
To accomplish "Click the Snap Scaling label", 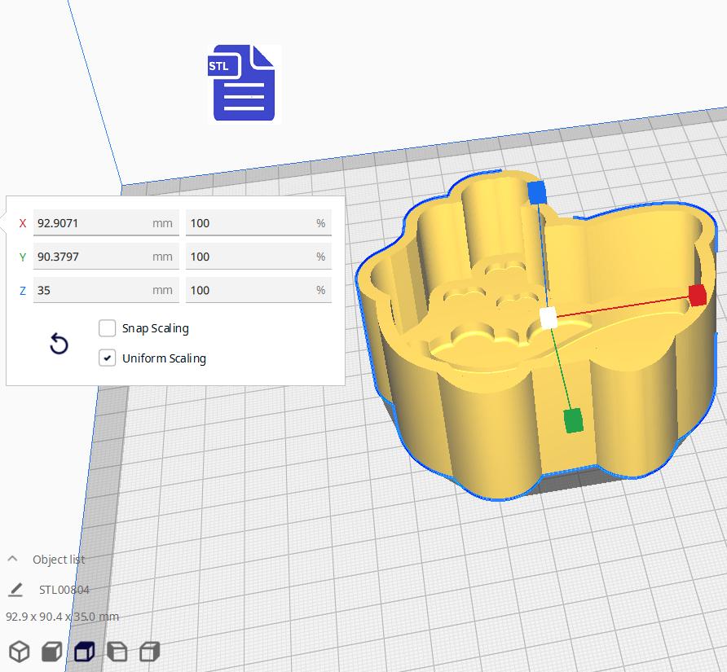I will click(156, 328).
